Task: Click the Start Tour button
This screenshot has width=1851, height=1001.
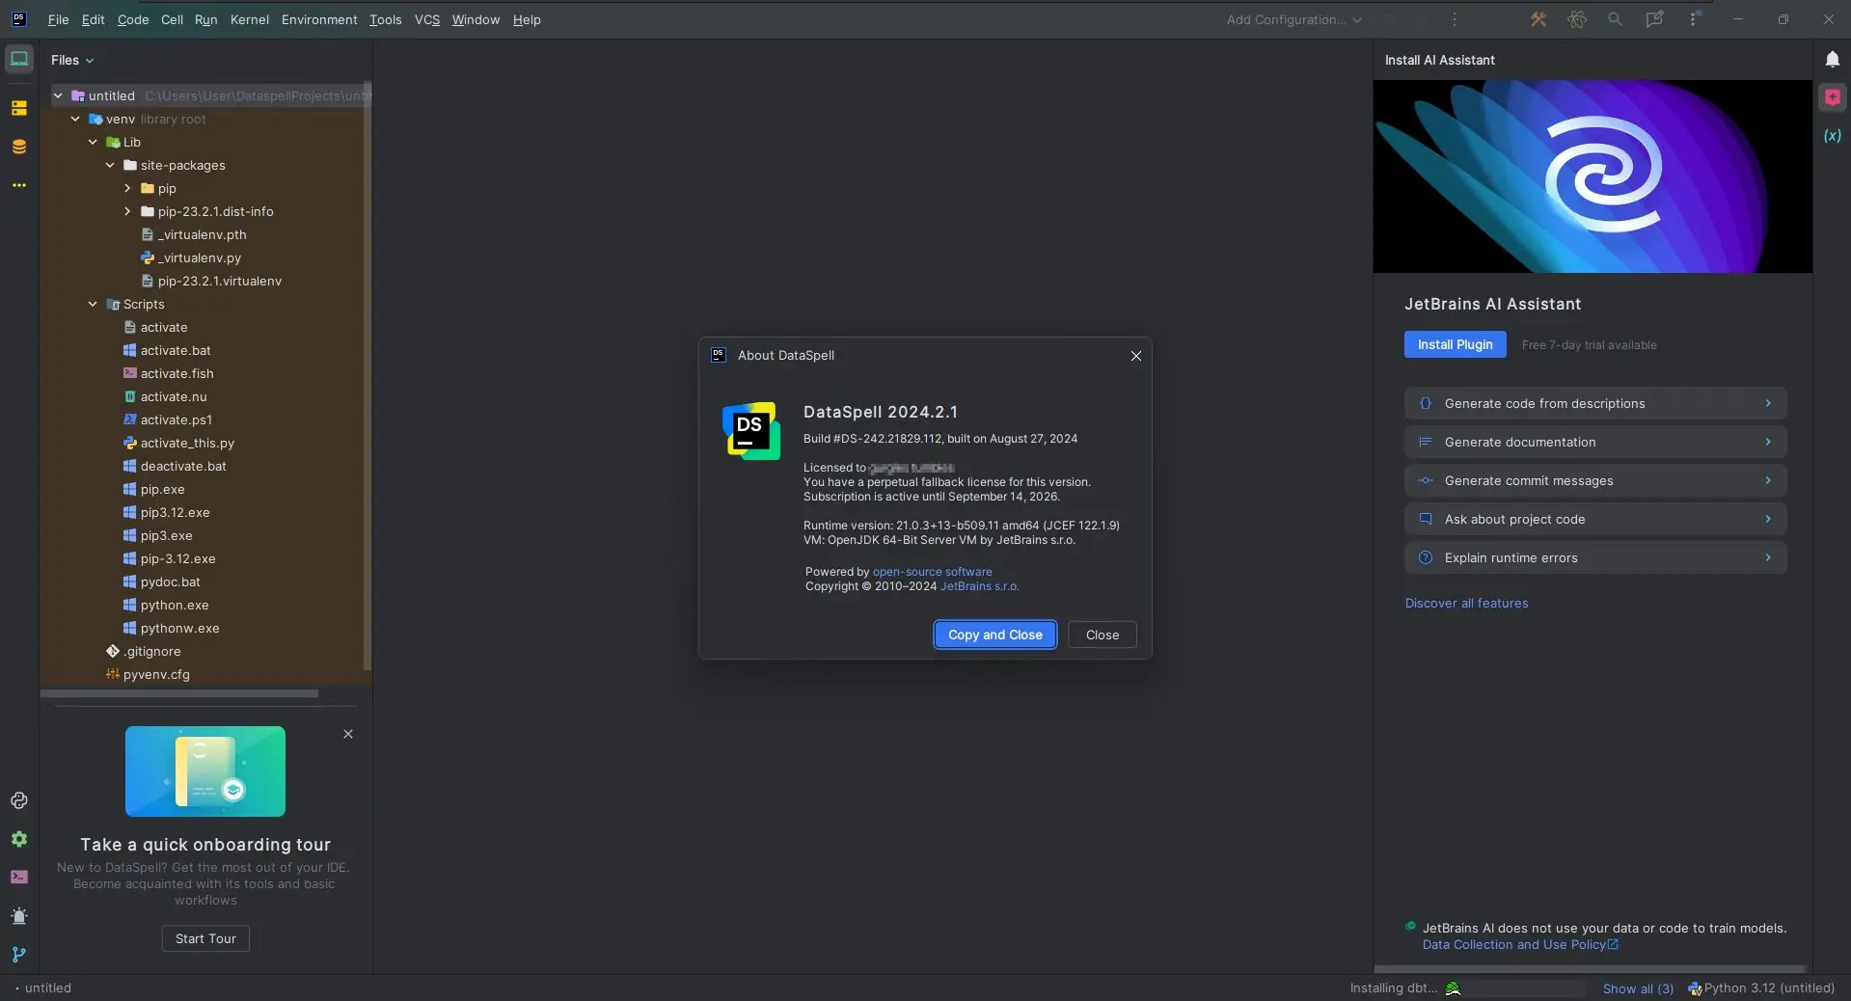Action: tap(205, 938)
